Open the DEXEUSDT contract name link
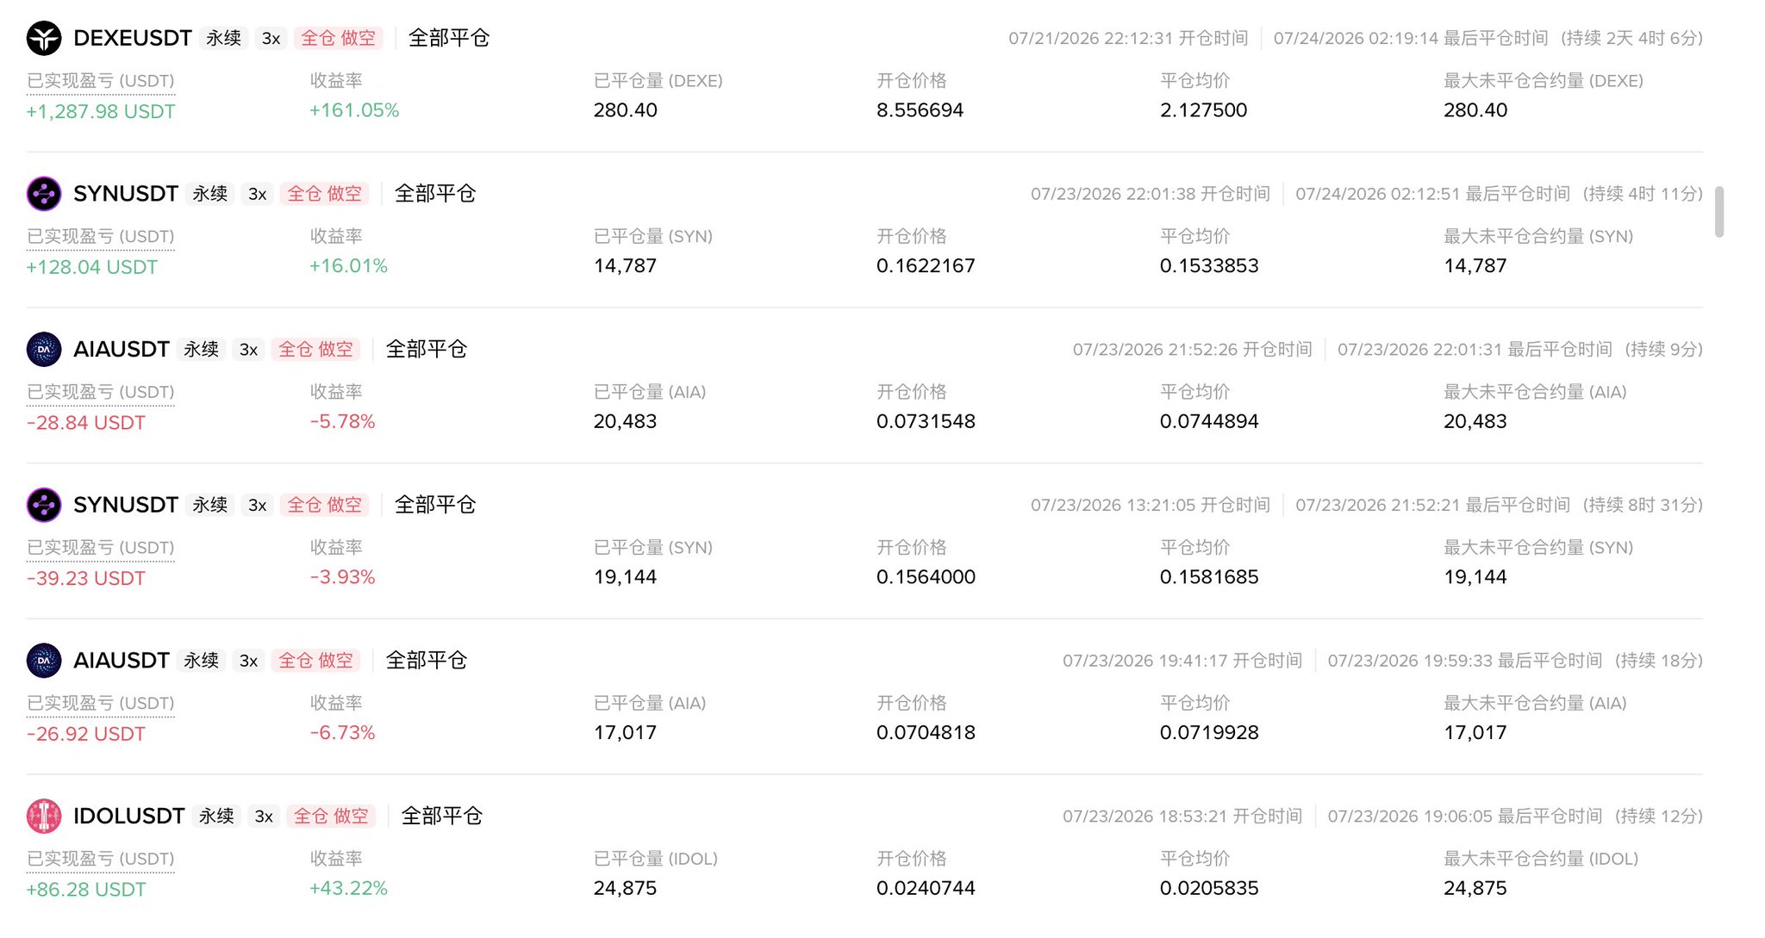 coord(133,38)
